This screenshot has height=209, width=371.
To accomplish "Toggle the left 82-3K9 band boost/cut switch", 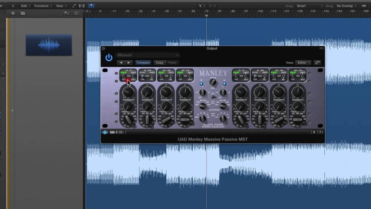I will coord(143,76).
